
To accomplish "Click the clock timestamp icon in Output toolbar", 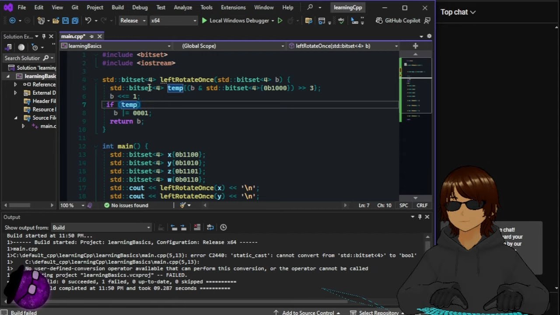I will [x=224, y=227].
